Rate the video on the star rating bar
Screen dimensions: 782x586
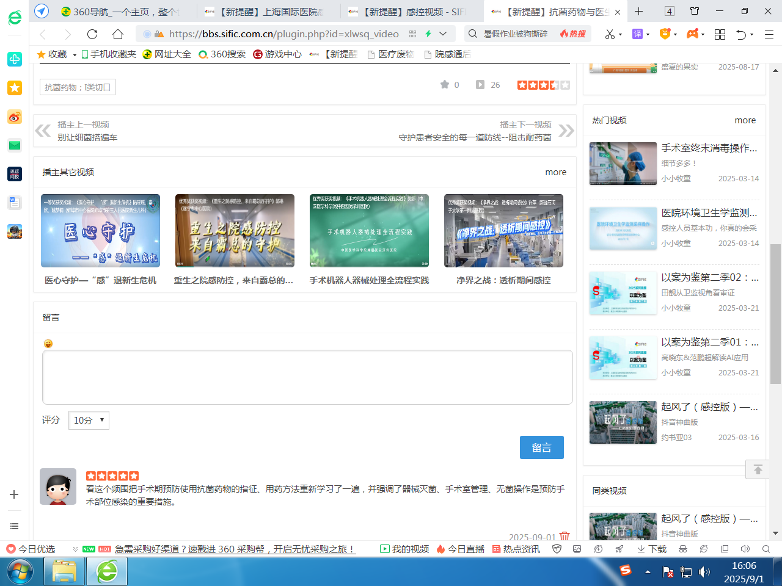pyautogui.click(x=543, y=85)
